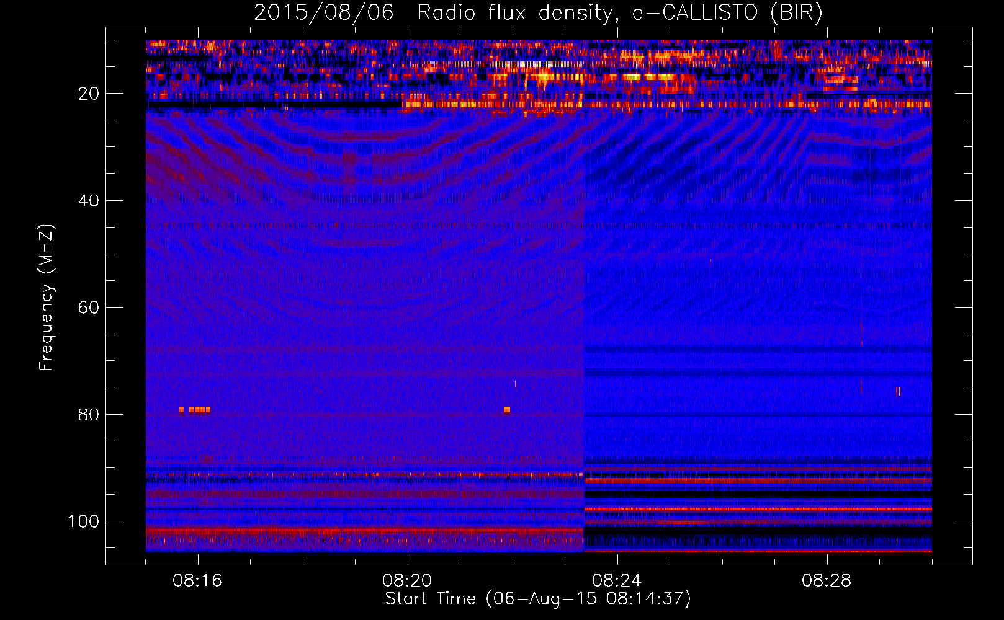
Task: Click the 08:24 time tick label
Action: [617, 581]
